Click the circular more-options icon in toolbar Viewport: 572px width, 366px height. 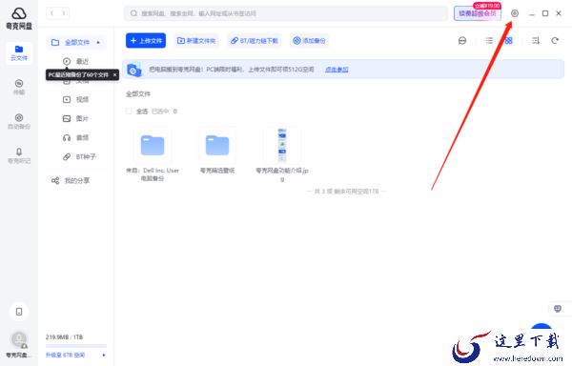[x=462, y=40]
